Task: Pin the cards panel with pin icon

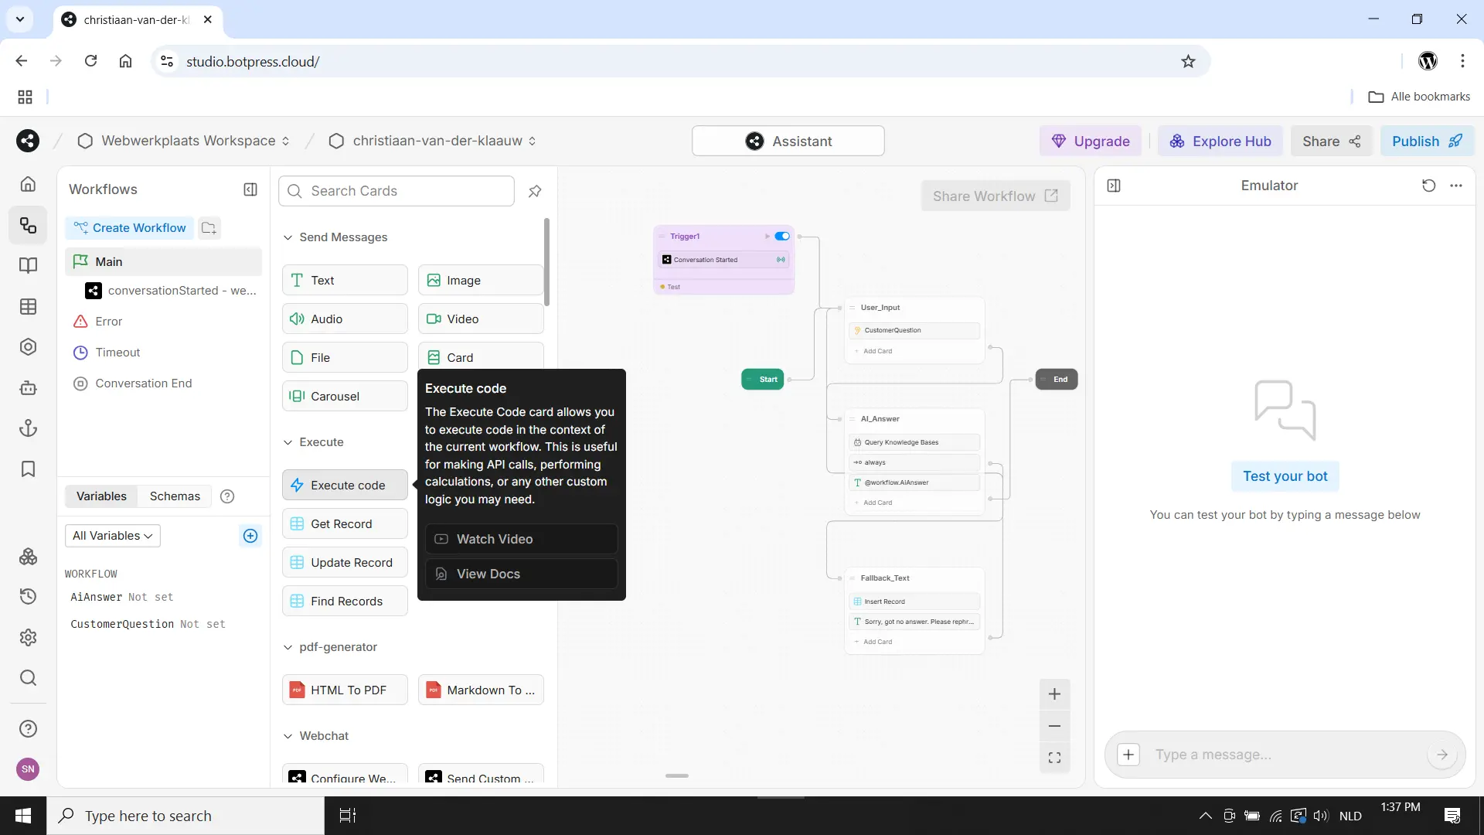Action: (x=535, y=191)
